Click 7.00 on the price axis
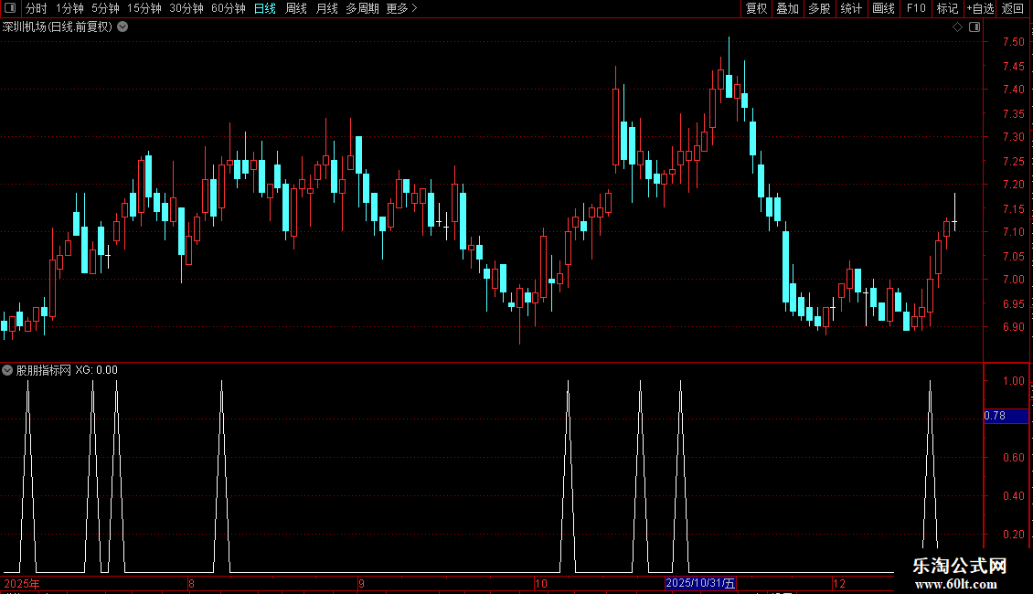This screenshot has width=1033, height=594. (1013, 280)
